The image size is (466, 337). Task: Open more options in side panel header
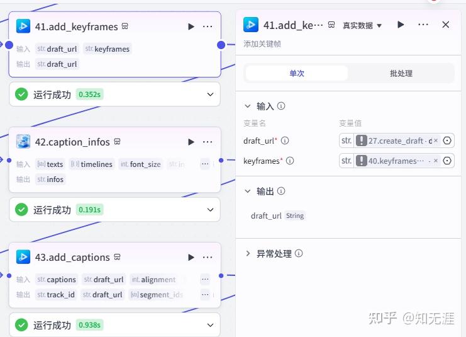423,25
